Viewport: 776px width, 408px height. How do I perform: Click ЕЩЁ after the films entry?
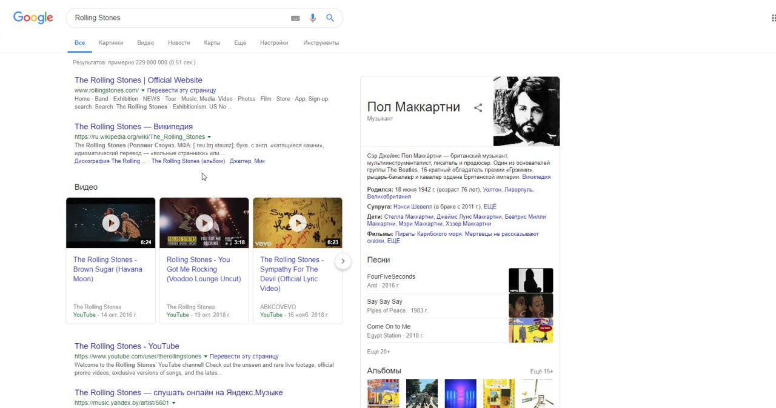point(393,241)
